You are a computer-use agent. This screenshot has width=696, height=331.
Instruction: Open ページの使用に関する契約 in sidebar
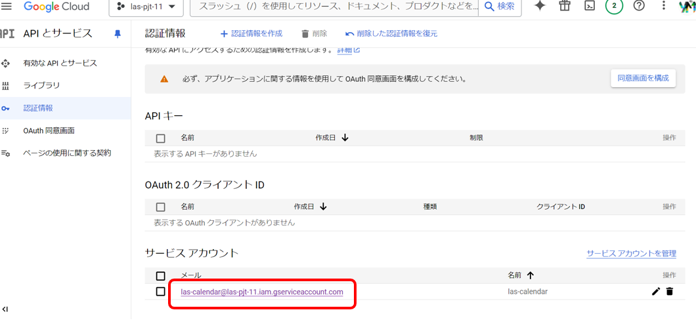(x=67, y=153)
